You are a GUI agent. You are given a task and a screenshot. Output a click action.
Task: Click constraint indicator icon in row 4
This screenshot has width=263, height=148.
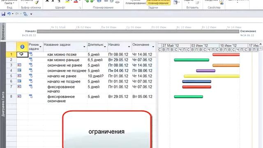19,70
